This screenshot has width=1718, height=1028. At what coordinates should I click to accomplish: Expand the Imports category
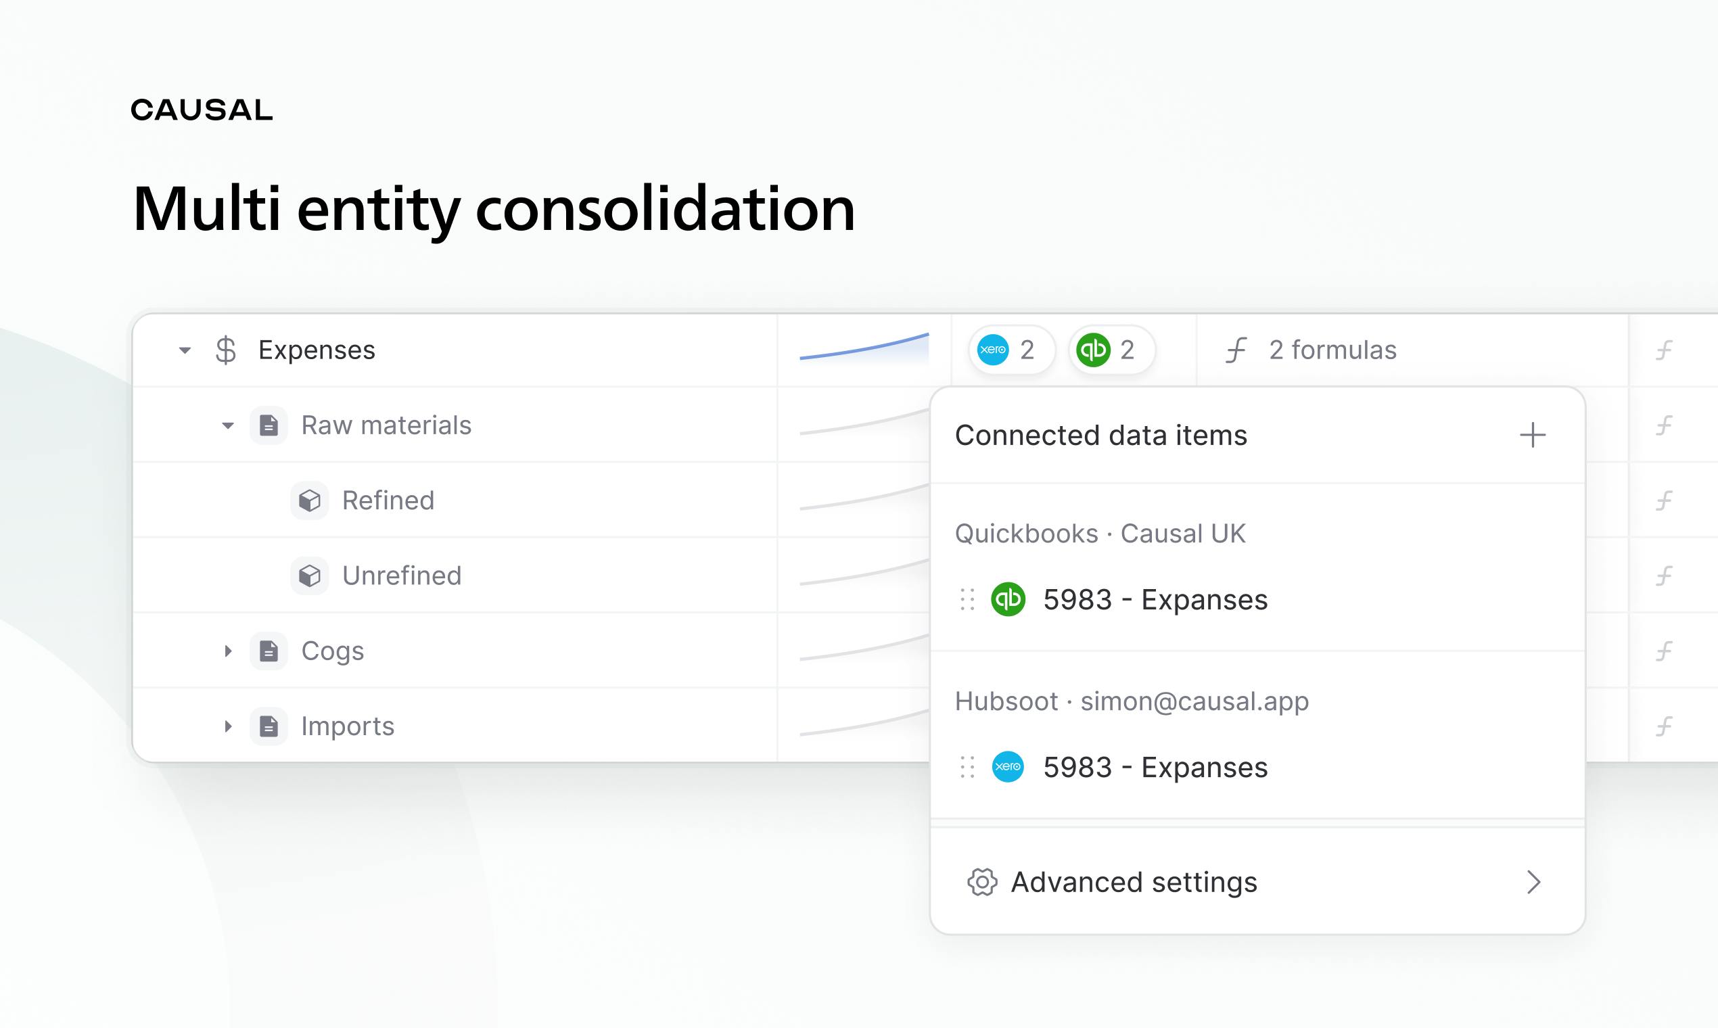[228, 726]
